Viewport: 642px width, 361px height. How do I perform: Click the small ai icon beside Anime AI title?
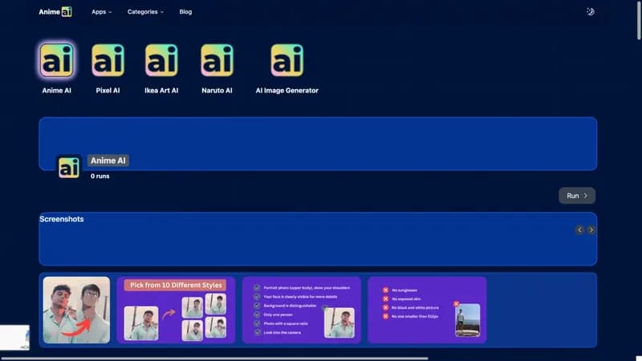click(x=69, y=167)
